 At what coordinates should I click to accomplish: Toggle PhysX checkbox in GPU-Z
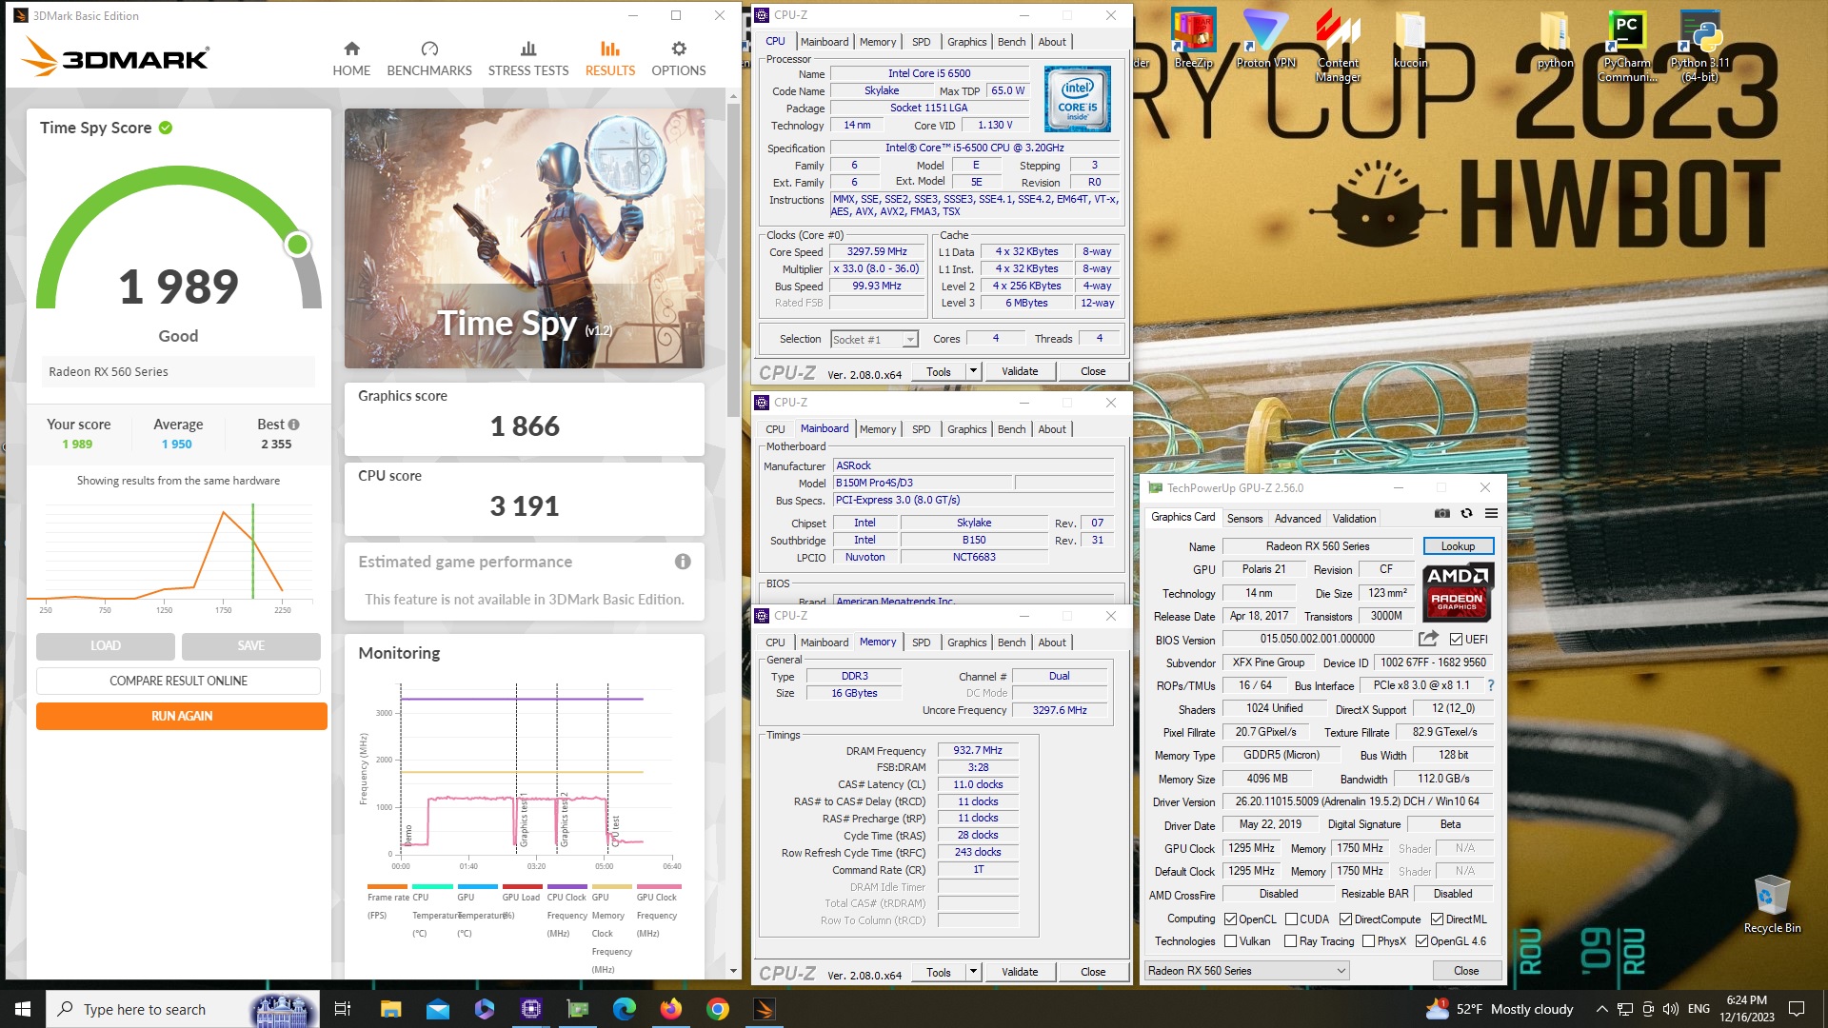pyautogui.click(x=1368, y=940)
